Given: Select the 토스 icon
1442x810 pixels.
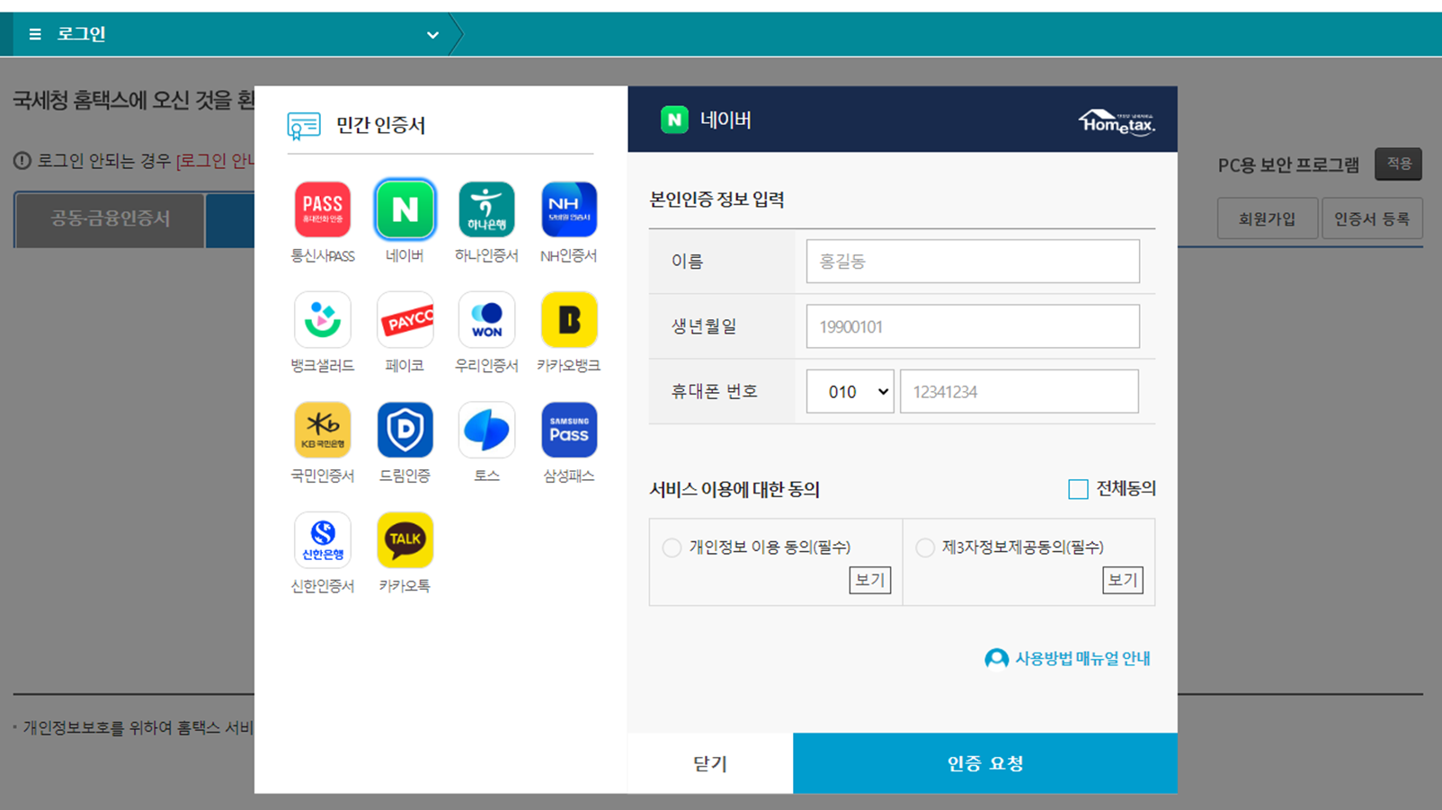Looking at the screenshot, I should pyautogui.click(x=486, y=430).
